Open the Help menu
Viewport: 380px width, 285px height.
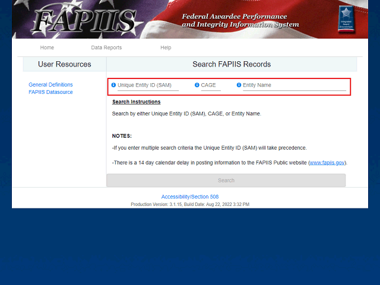tap(166, 47)
